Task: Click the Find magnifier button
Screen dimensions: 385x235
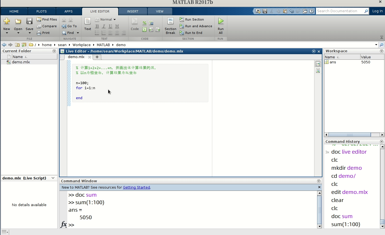Action: click(x=68, y=33)
